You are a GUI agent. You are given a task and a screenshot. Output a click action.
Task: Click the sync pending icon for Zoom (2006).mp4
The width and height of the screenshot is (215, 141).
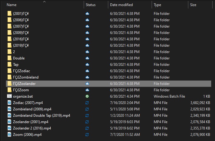click(x=87, y=135)
